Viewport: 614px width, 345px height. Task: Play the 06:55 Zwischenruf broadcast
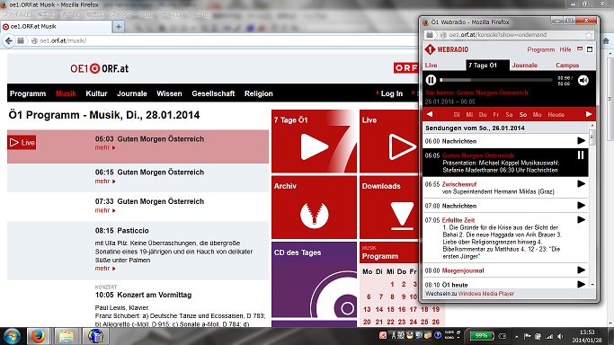point(581,184)
